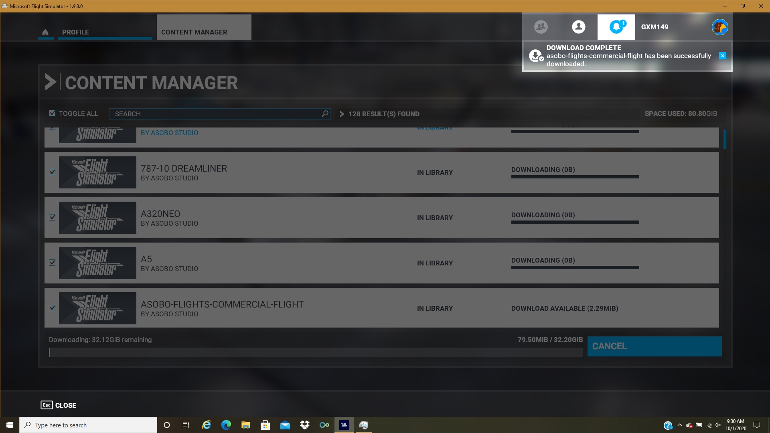
Task: Click the A320NEO package thumbnail
Action: [97, 218]
